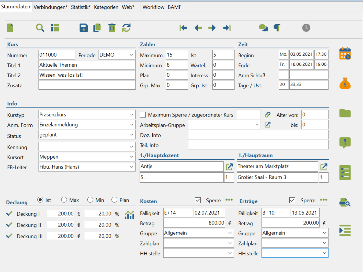Save the course with floppy disk icon

point(84,28)
